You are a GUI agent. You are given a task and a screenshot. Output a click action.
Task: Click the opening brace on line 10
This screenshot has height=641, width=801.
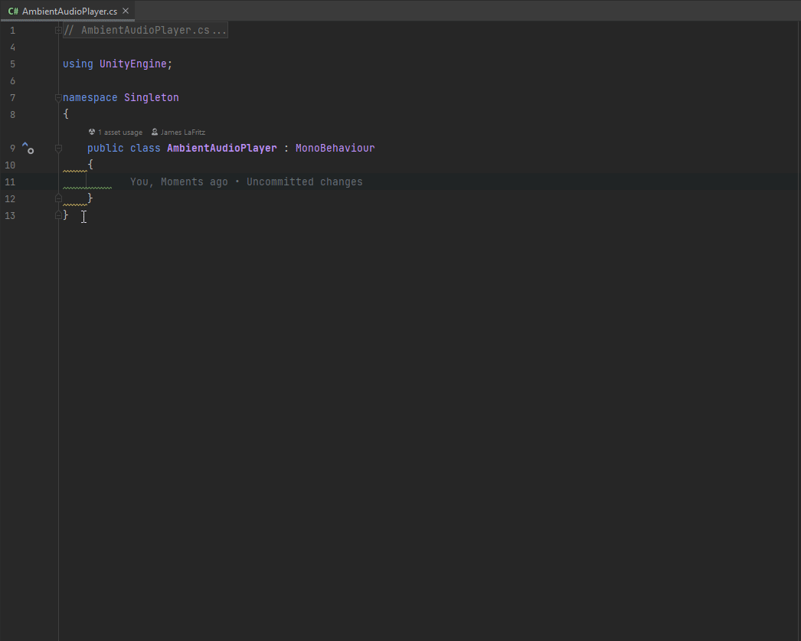90,165
